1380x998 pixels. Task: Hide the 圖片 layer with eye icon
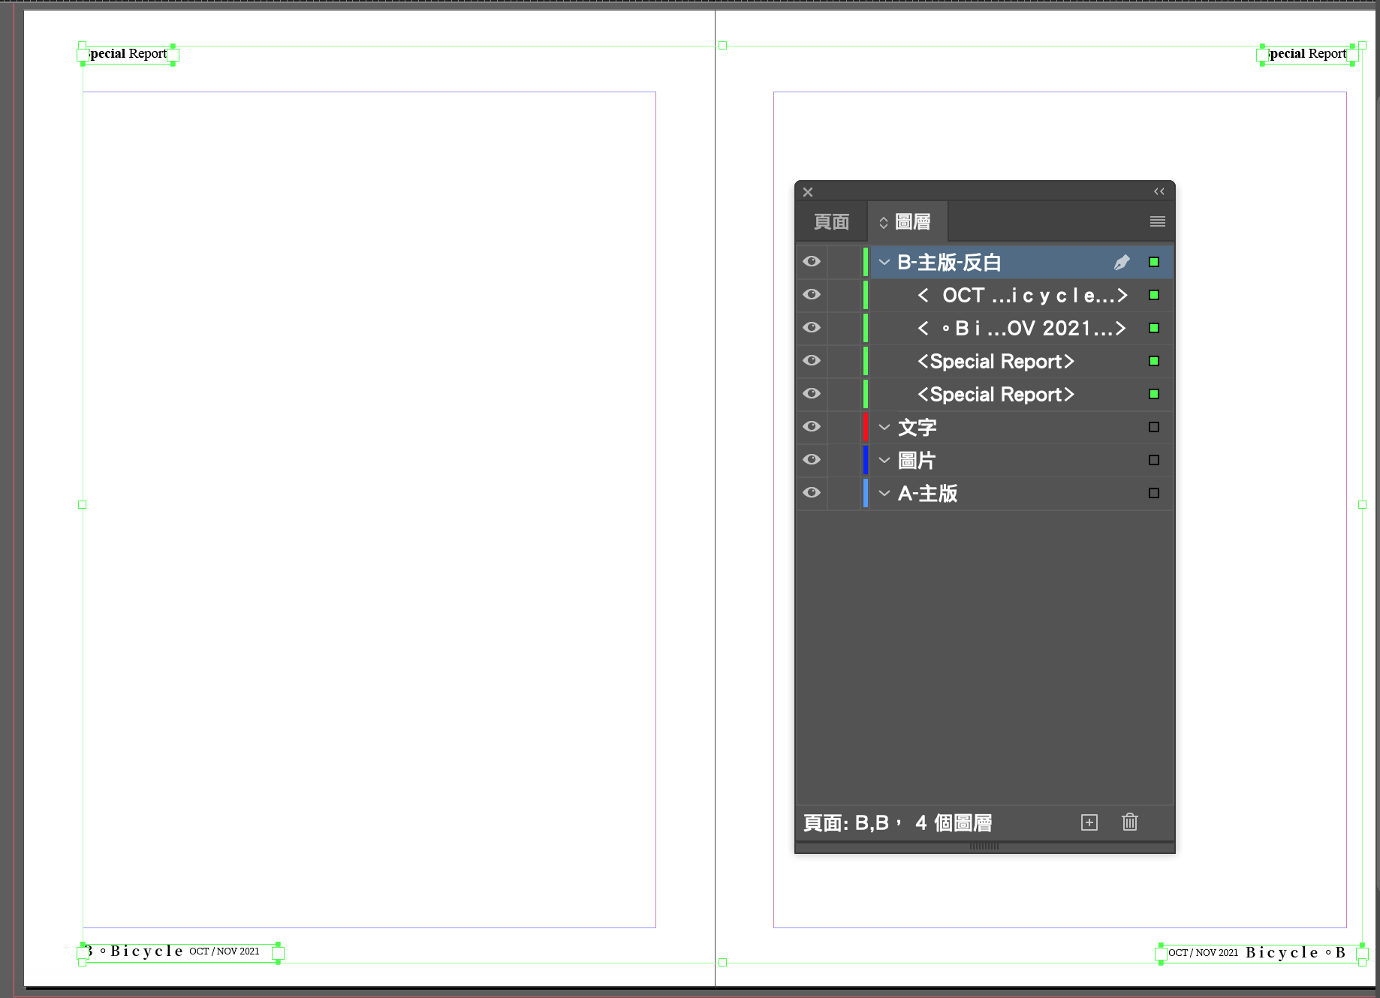tap(812, 460)
